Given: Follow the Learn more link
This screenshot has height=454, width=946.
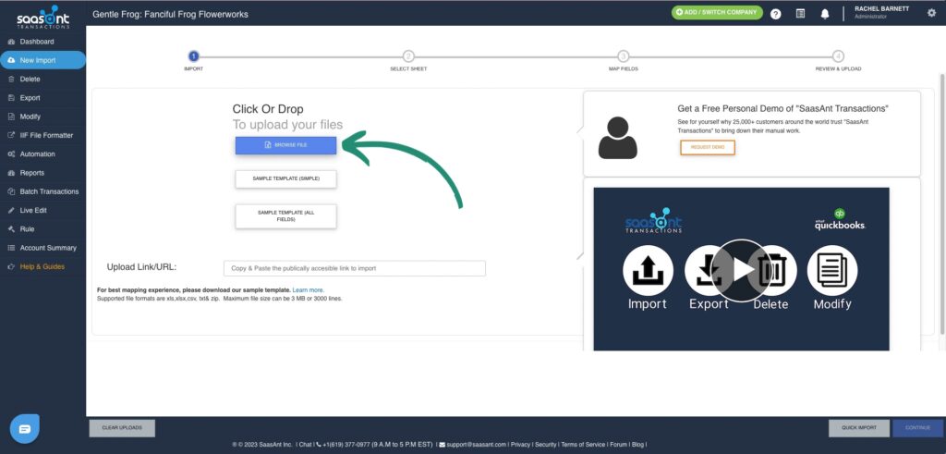Looking at the screenshot, I should coord(309,290).
